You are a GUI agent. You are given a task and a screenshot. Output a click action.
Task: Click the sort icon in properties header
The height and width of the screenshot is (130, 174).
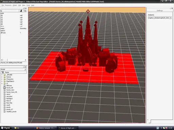[21, 11]
